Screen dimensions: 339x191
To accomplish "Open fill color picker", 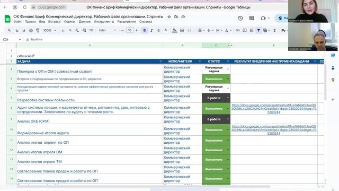I will click(174, 31).
